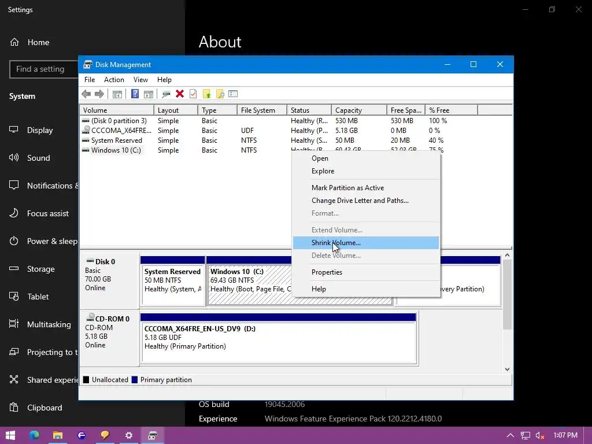592x444 pixels.
Task: Open Display settings in Settings sidebar
Action: pos(39,130)
